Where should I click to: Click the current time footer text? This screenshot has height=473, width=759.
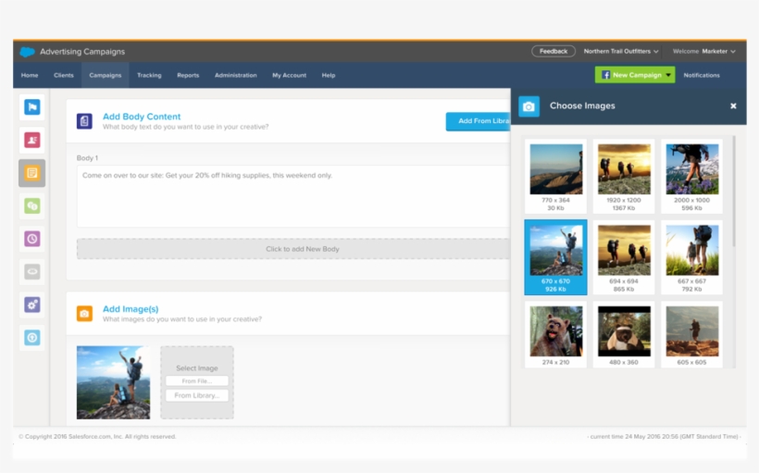click(x=665, y=436)
